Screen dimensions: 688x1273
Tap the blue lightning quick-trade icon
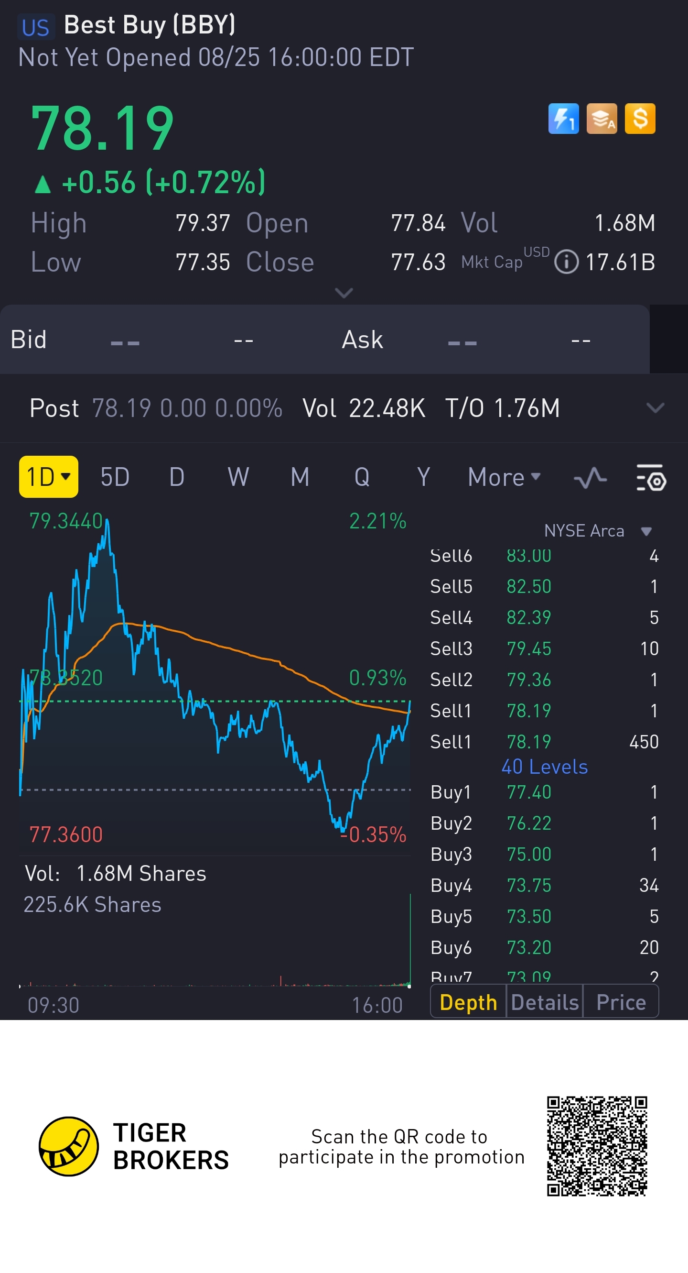click(x=563, y=119)
